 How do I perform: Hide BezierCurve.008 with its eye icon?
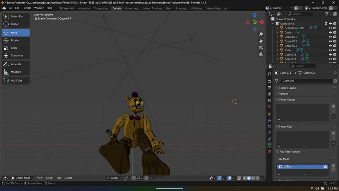(x=330, y=28)
